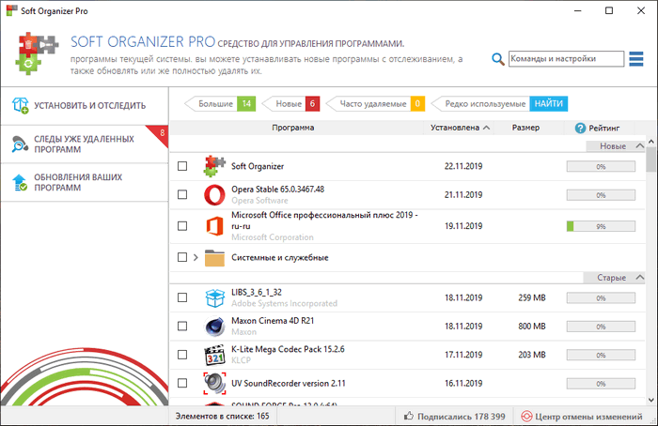Click the Системные и служебные folder icon
The height and width of the screenshot is (426, 658).
tap(214, 258)
